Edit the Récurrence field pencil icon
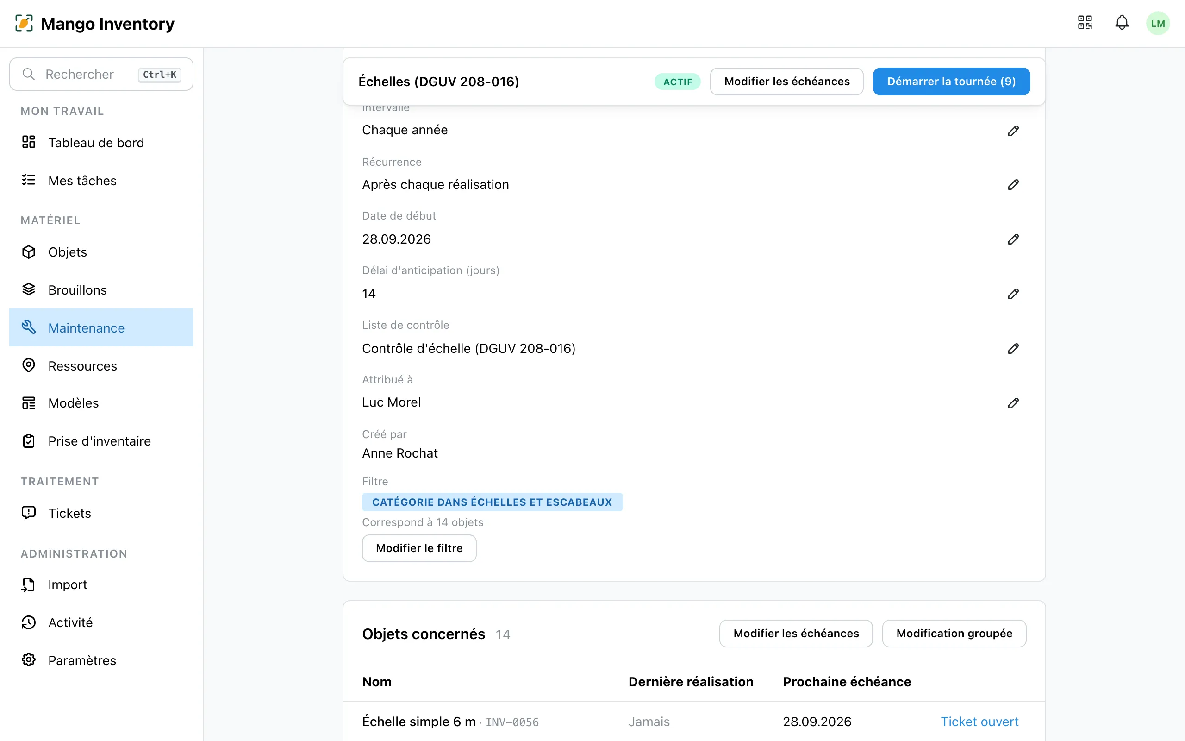The width and height of the screenshot is (1185, 741). (1013, 185)
